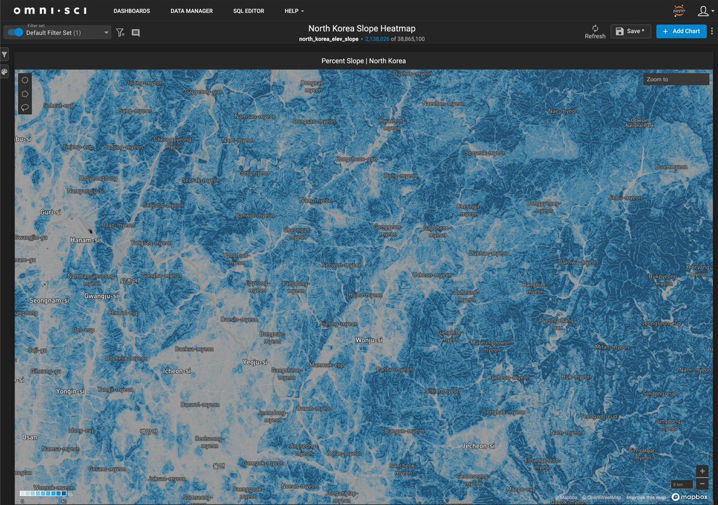This screenshot has height=505, width=718.
Task: Open the filter panel from left sidebar
Action: point(4,55)
